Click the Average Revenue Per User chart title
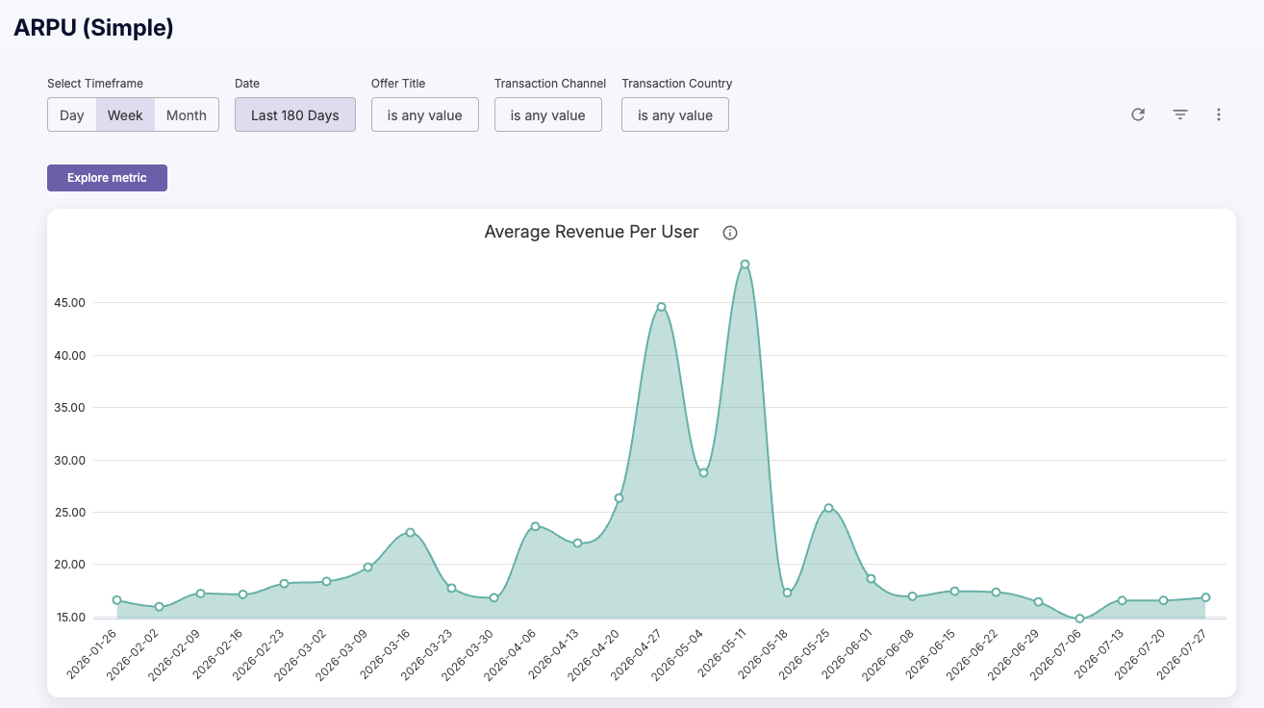 pos(592,232)
